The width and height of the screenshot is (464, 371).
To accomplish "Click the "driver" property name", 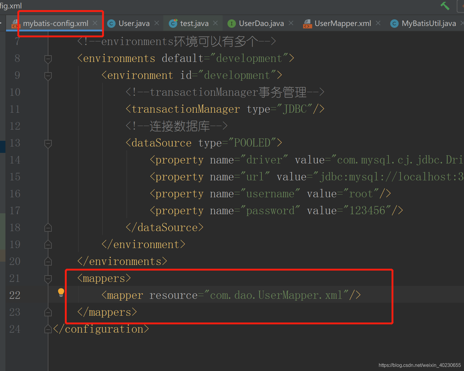I will 264,160.
